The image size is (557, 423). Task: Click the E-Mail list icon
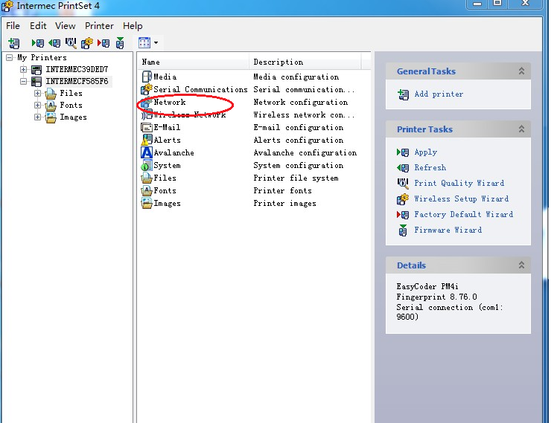click(147, 127)
